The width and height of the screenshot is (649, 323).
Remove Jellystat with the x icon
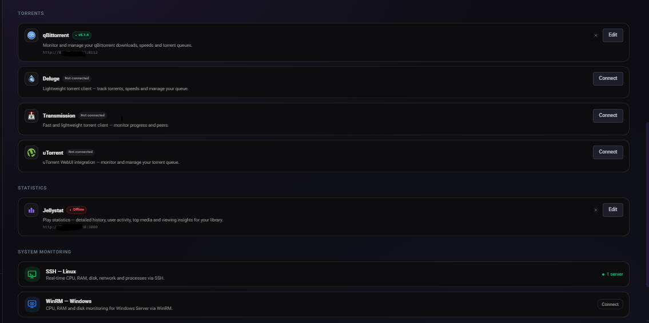pos(595,210)
